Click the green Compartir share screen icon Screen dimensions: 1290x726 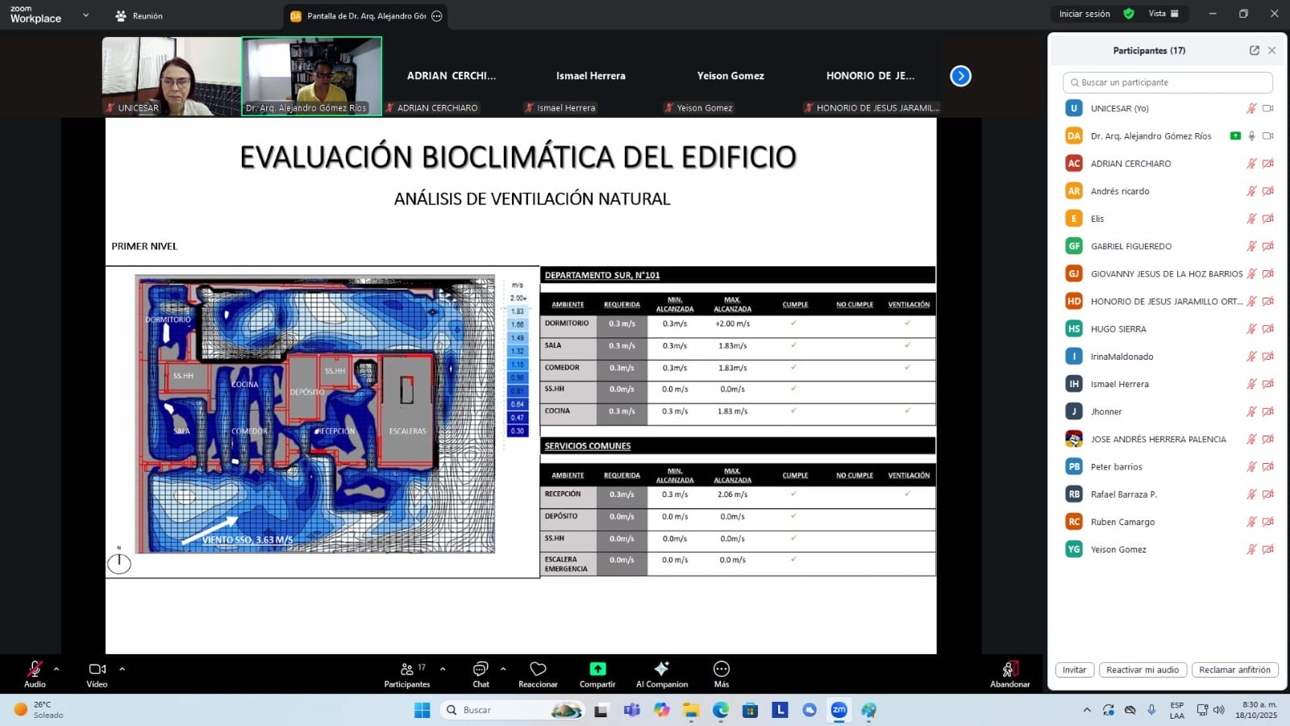(597, 669)
